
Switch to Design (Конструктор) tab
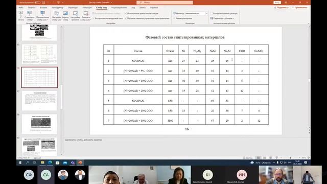tap(57, 8)
